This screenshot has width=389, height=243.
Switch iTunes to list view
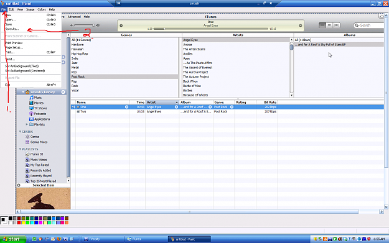pos(322,25)
